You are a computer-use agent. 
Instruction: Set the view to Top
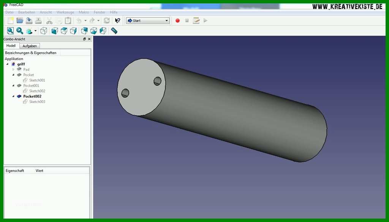(64, 31)
